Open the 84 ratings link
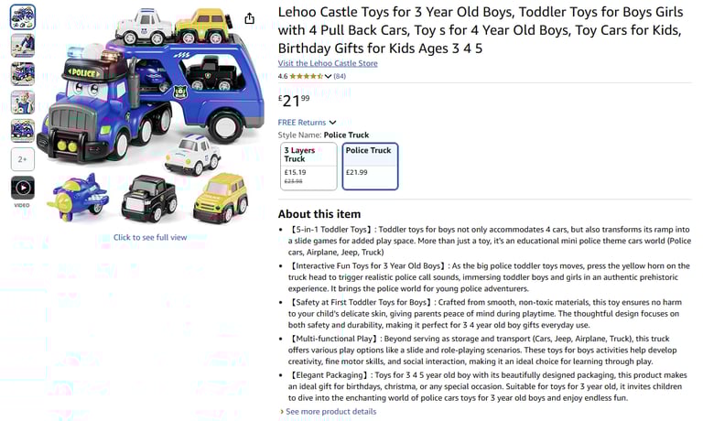 click(340, 76)
